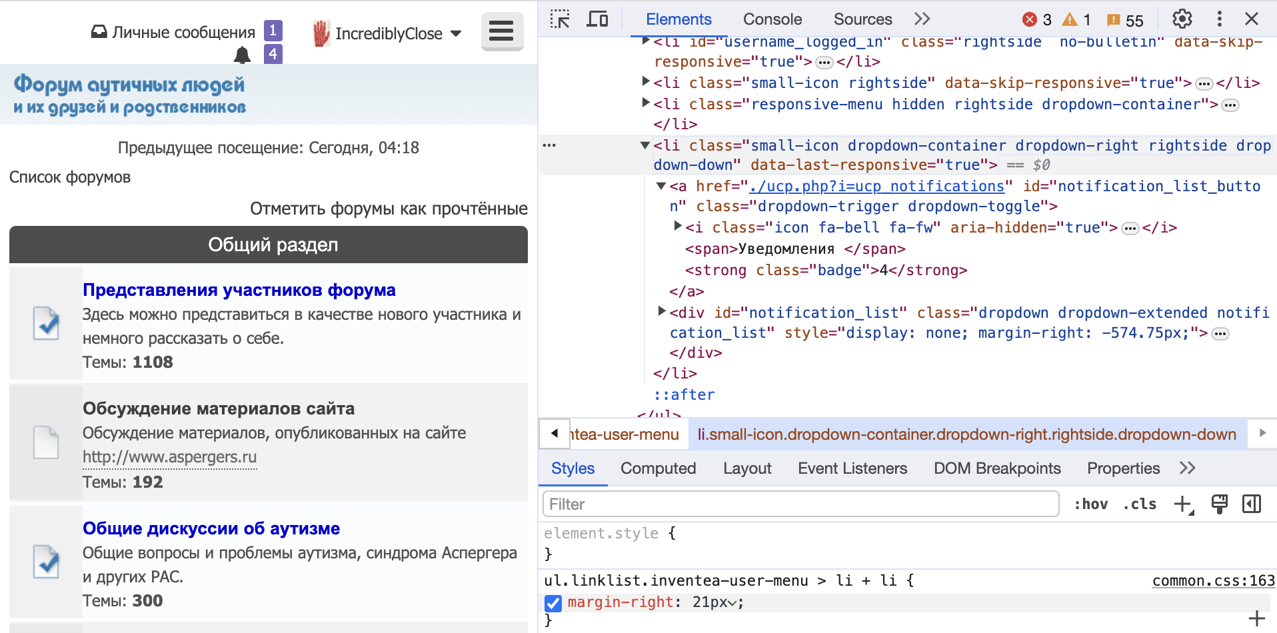Expand the i icon fa-bell node
The image size is (1277, 633).
pyautogui.click(x=677, y=226)
